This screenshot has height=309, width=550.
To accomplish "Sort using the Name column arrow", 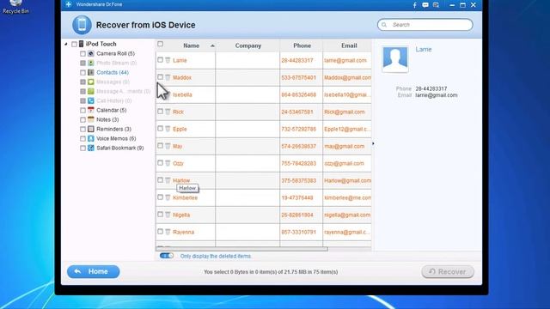I will point(212,45).
